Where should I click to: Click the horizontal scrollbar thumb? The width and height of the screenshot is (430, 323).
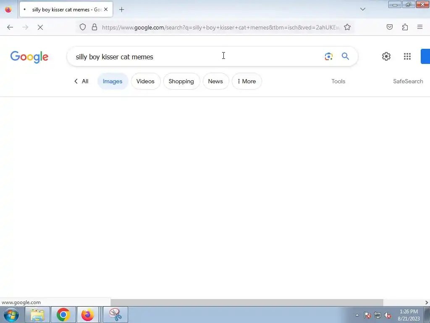pos(247,302)
